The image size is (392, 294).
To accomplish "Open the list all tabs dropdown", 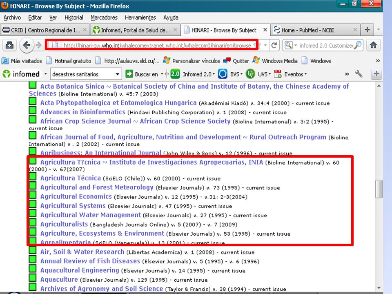I will pos(378,30).
